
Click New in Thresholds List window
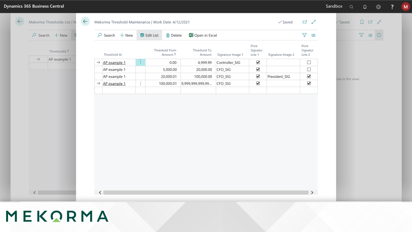[61, 35]
